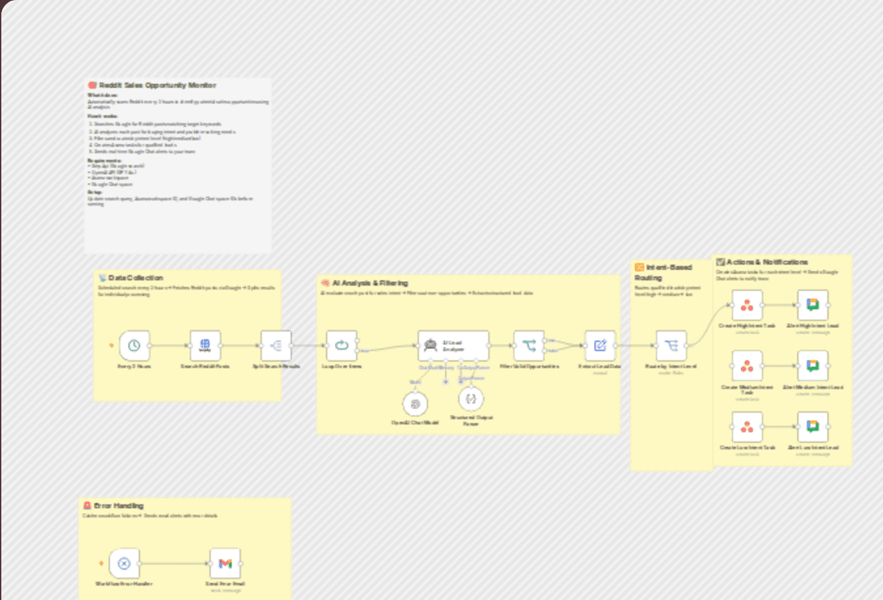Open the Route by Intent Level switch node

tap(672, 345)
